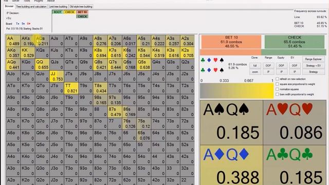
Task: Select the A8s cell showing 0.276
Action: pos(100,41)
